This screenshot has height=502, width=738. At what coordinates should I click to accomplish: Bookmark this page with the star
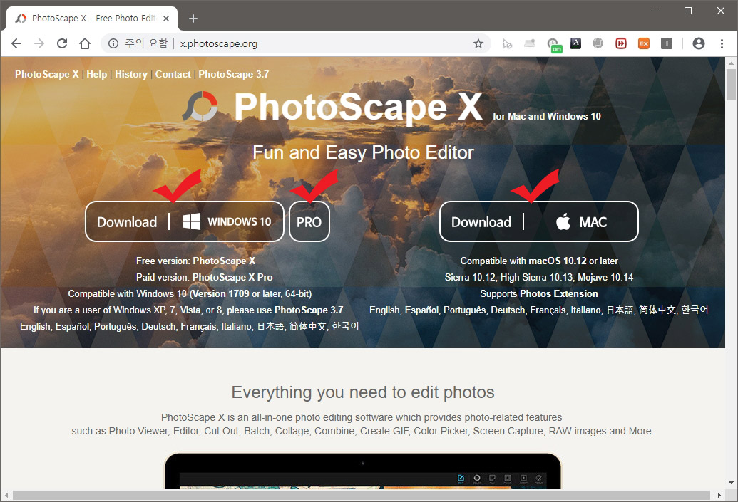pyautogui.click(x=478, y=43)
